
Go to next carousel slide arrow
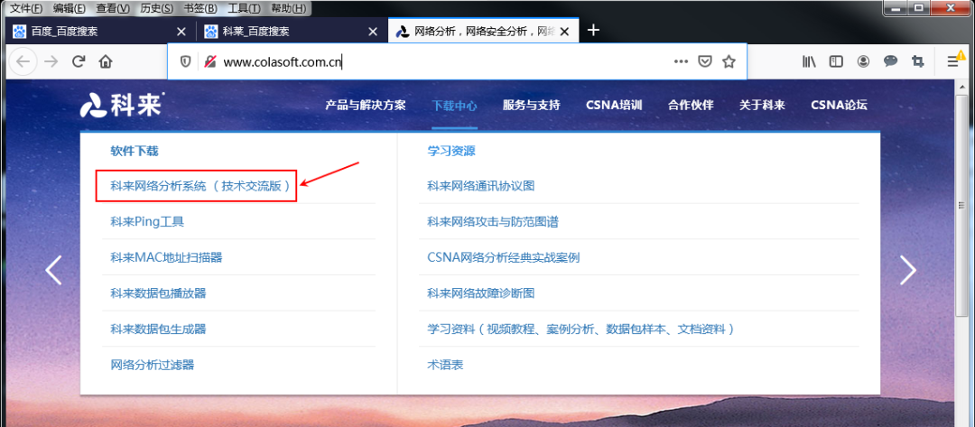pyautogui.click(x=908, y=270)
